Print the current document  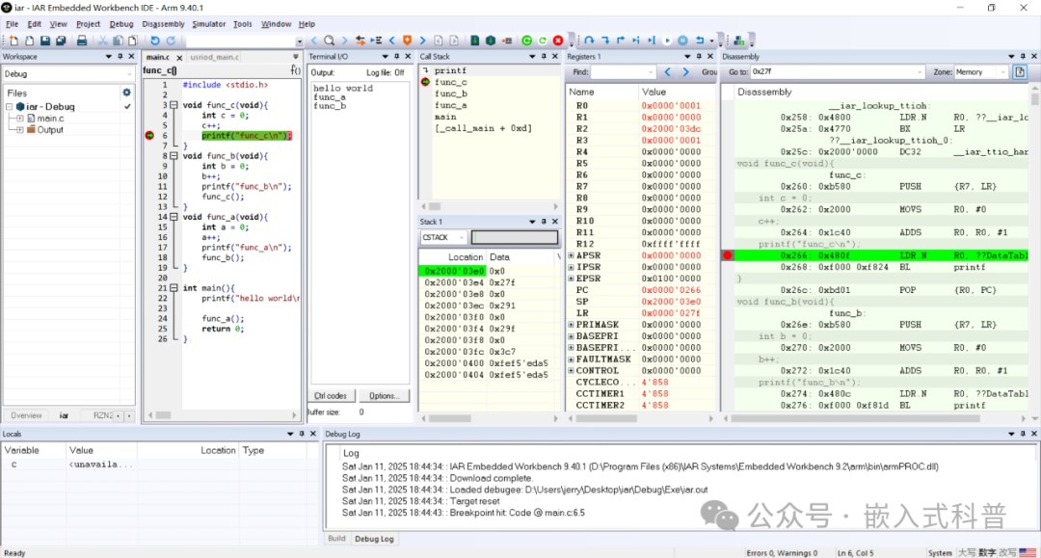coord(82,40)
